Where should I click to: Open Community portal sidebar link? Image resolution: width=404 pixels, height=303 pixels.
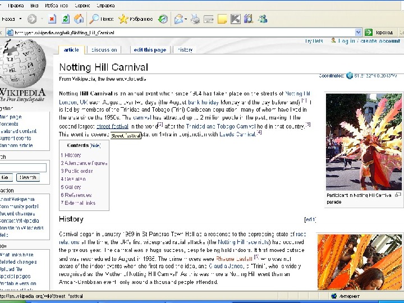point(19,206)
